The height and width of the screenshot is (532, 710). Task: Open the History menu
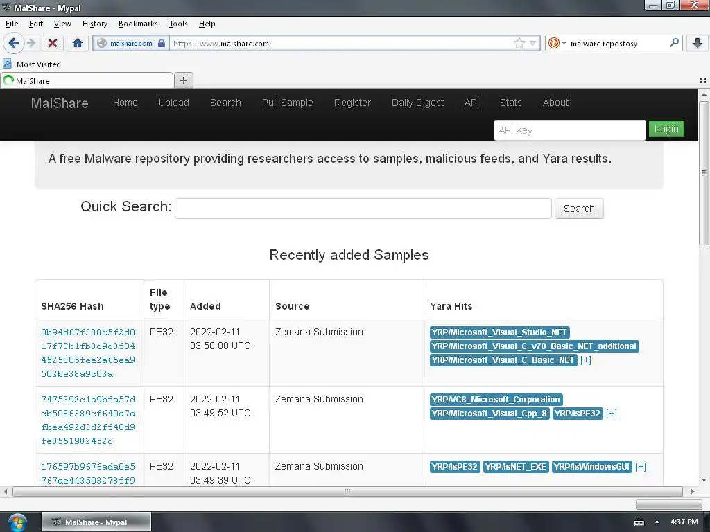pyautogui.click(x=94, y=24)
